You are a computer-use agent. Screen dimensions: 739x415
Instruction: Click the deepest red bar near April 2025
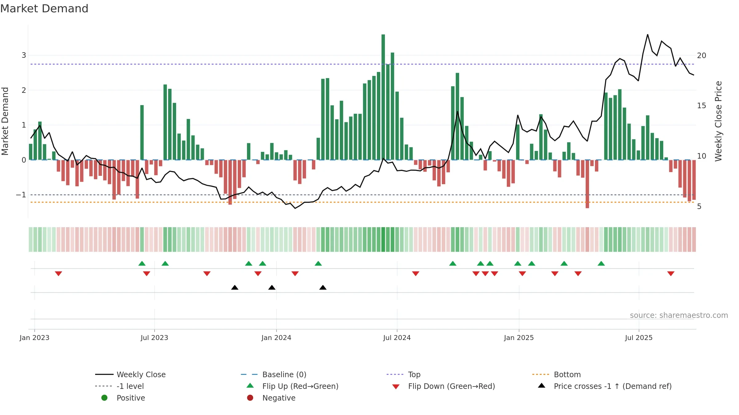point(587,184)
